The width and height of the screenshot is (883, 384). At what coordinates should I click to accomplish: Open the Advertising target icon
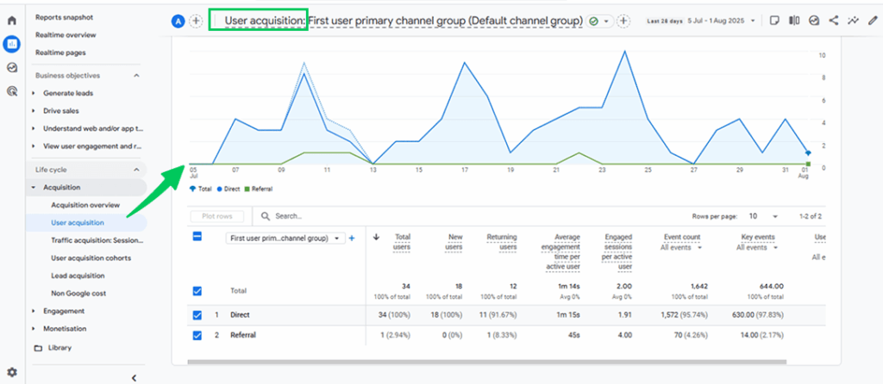point(12,90)
